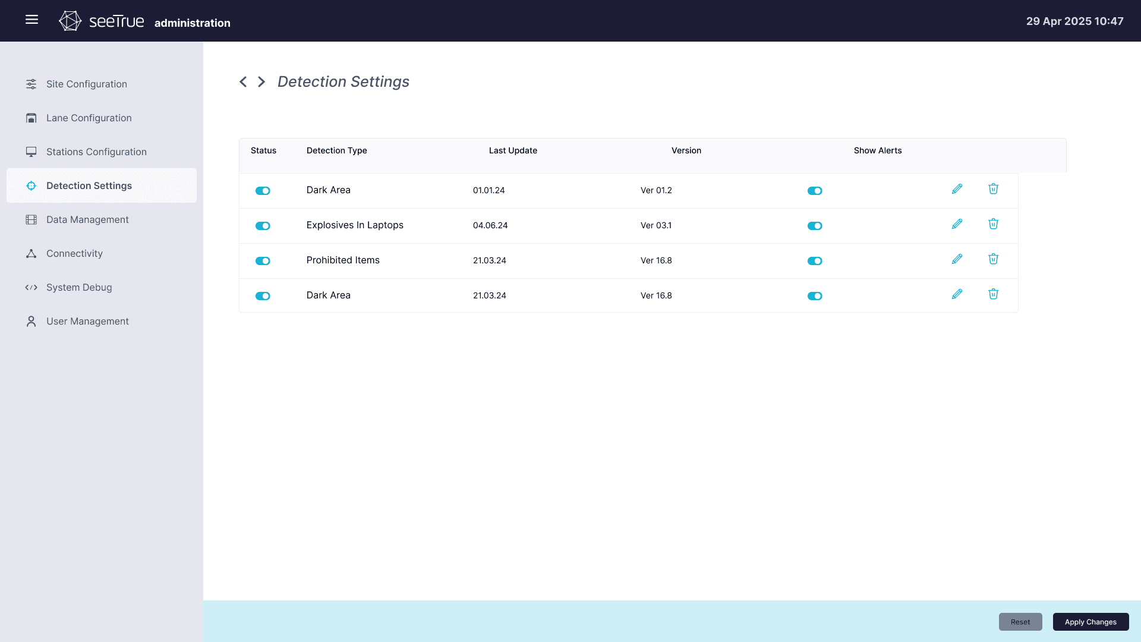The width and height of the screenshot is (1141, 642).
Task: Toggle Show Alerts for last Dark Area
Action: [x=815, y=296]
